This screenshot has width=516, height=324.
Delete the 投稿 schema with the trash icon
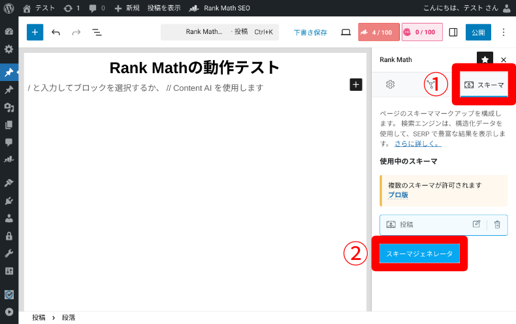497,224
